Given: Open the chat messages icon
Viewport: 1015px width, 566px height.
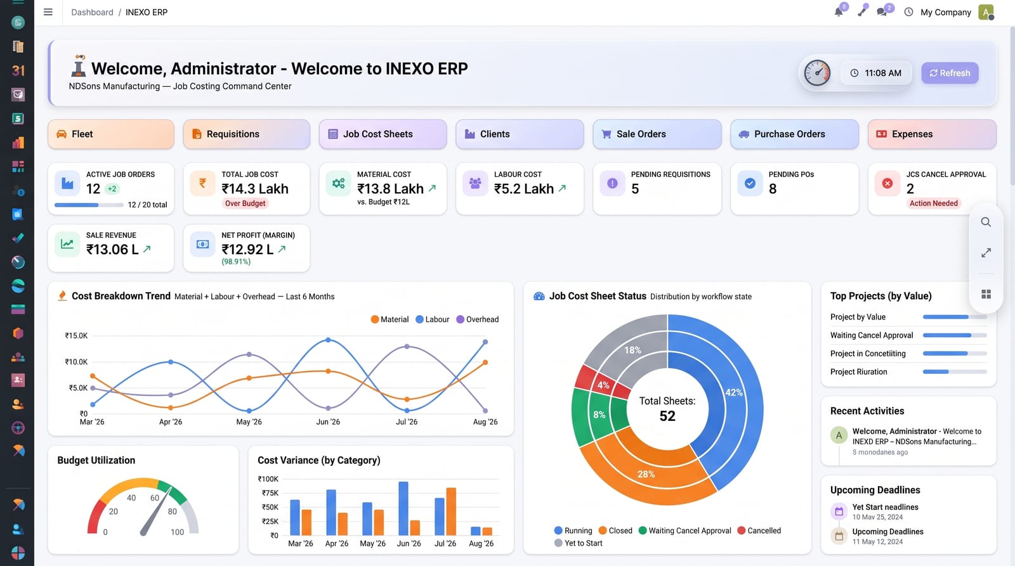Looking at the screenshot, I should click(x=882, y=12).
